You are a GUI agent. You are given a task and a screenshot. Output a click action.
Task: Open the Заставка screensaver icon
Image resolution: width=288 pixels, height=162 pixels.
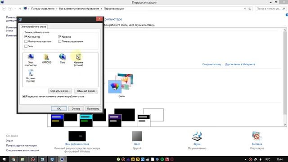tap(256, 136)
